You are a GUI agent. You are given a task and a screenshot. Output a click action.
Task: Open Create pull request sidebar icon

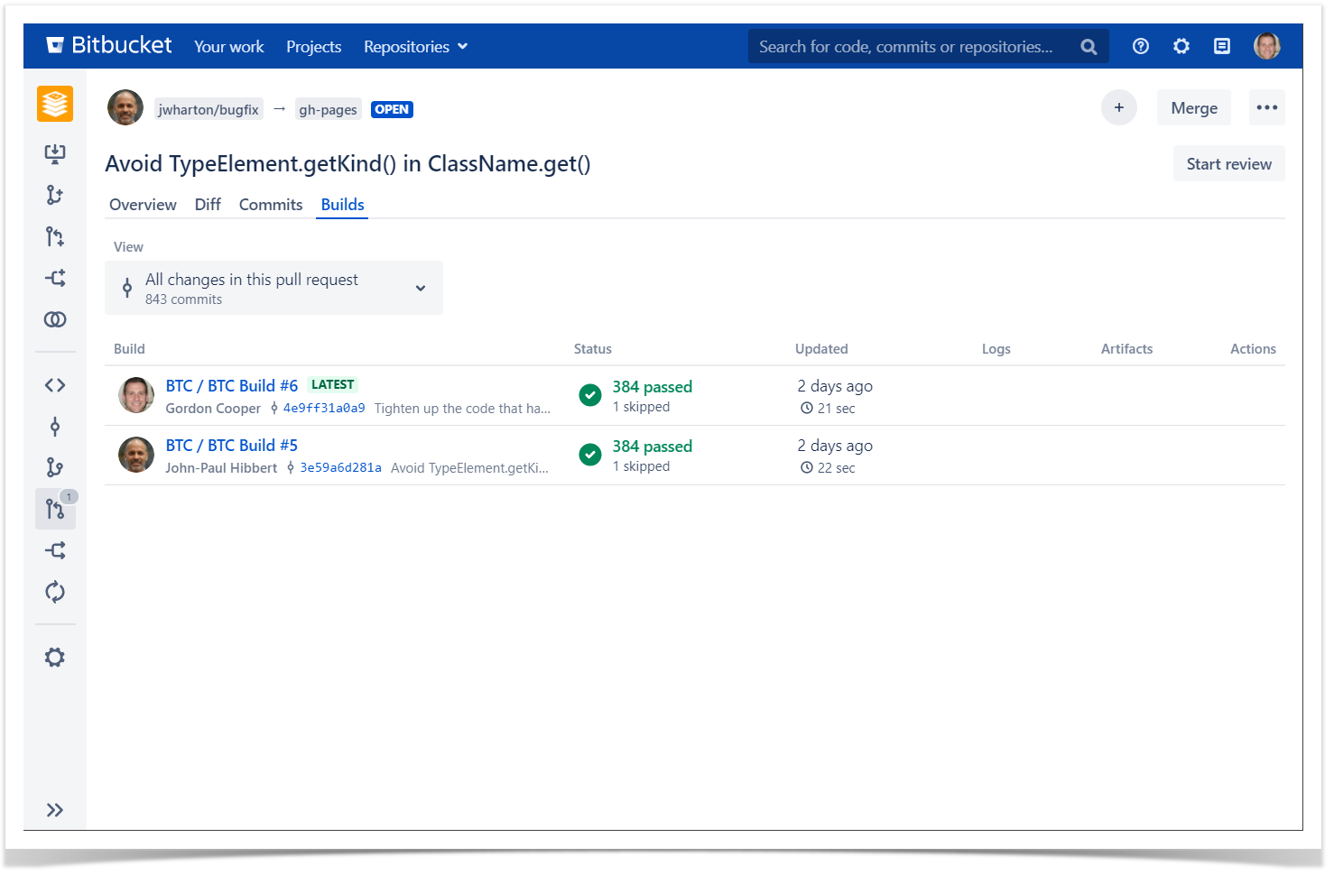coord(55,236)
